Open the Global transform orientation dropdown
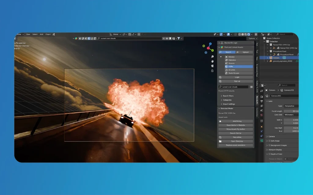Image resolution: width=313 pixels, height=195 pixels. 115,34
